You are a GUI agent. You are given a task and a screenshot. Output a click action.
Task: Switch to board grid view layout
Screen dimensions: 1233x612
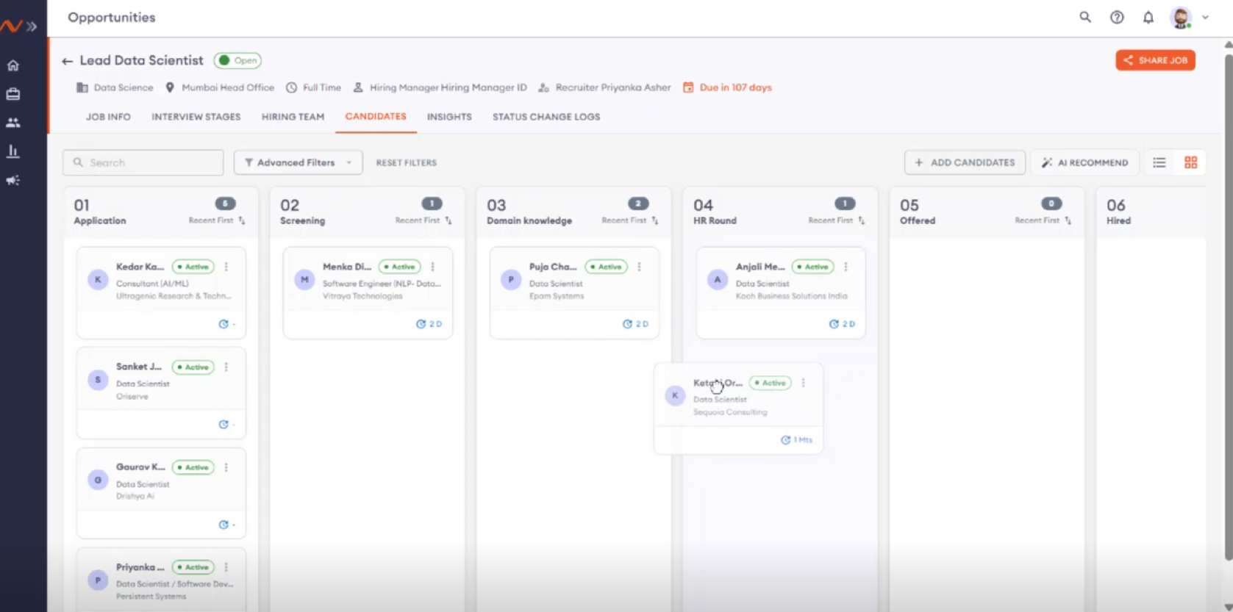(x=1191, y=162)
